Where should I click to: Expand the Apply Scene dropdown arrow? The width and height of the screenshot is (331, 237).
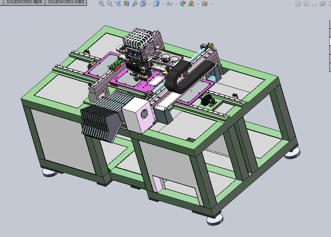click(x=198, y=4)
